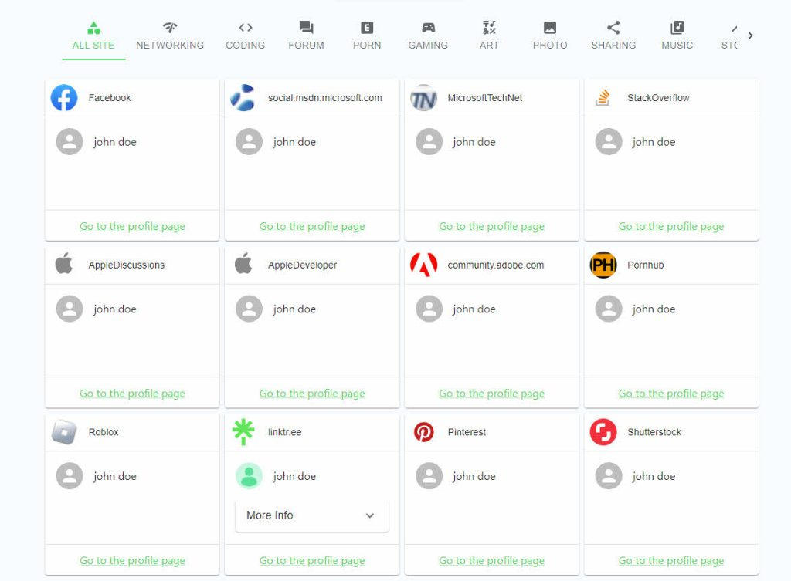The height and width of the screenshot is (581, 791).
Task: Click the AppleDiscussions john doe avatar
Action: (x=70, y=309)
